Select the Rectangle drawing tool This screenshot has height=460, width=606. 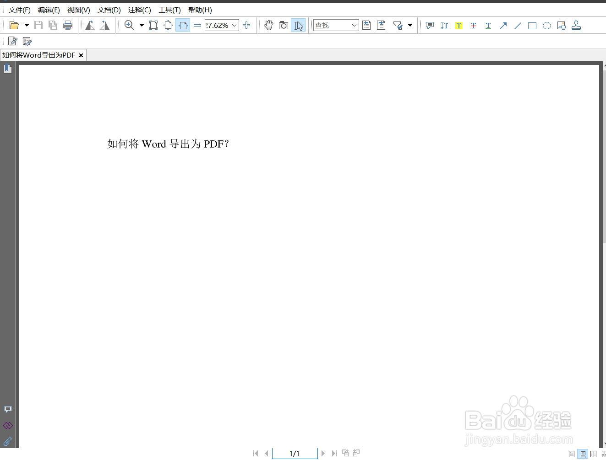(x=532, y=26)
